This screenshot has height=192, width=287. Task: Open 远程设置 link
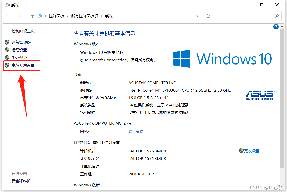click(19, 50)
